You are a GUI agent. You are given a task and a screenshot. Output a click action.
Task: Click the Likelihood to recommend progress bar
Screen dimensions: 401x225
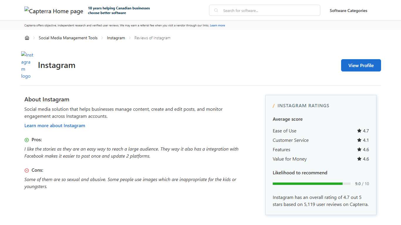pos(311,184)
